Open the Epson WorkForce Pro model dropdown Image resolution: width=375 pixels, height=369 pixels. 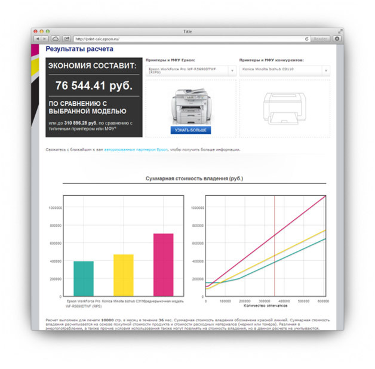191,71
